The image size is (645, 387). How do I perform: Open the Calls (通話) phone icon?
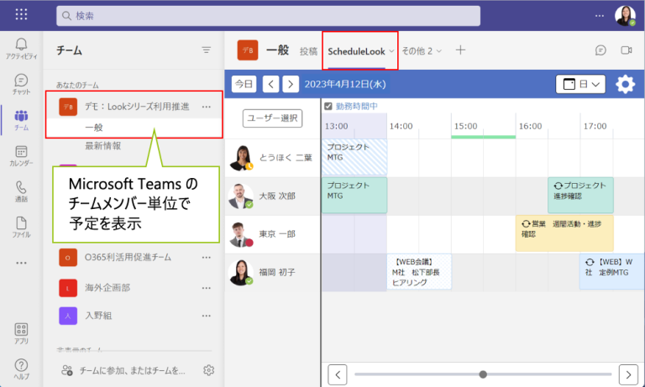[21, 192]
